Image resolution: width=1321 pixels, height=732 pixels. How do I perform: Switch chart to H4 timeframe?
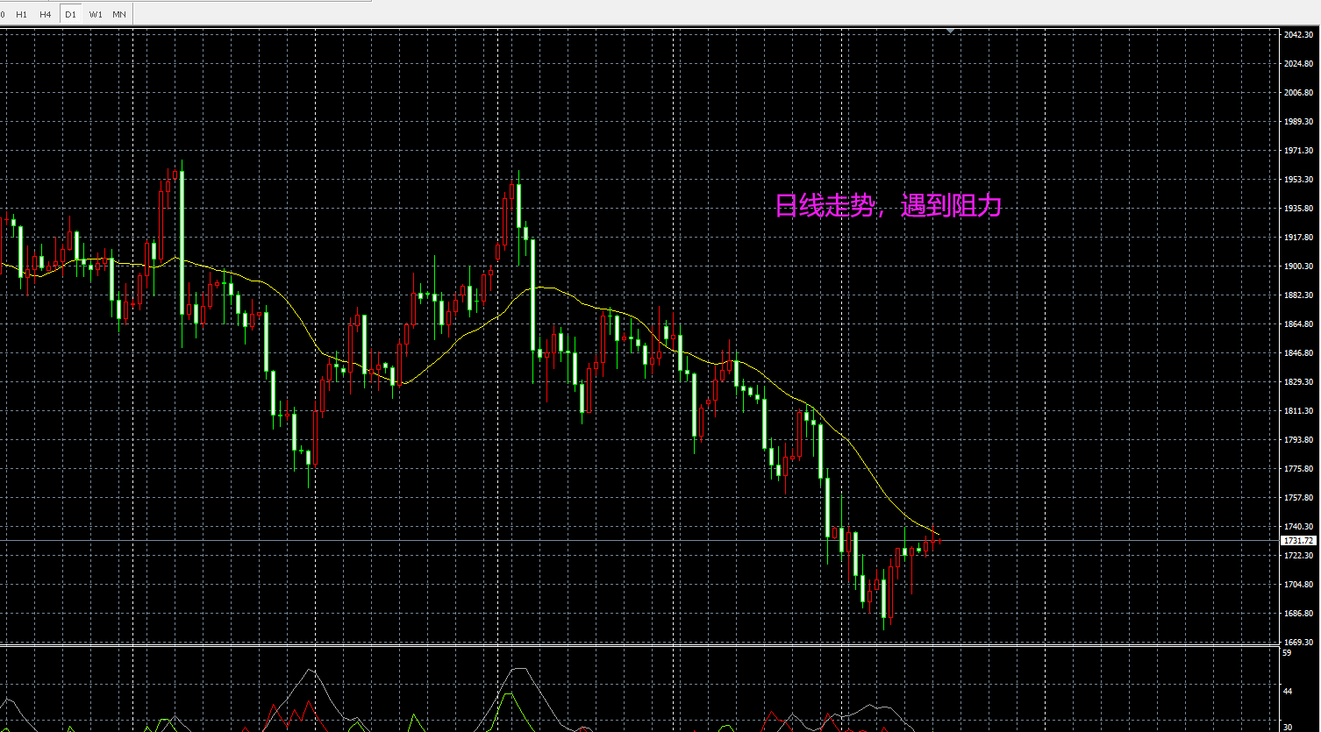point(46,14)
